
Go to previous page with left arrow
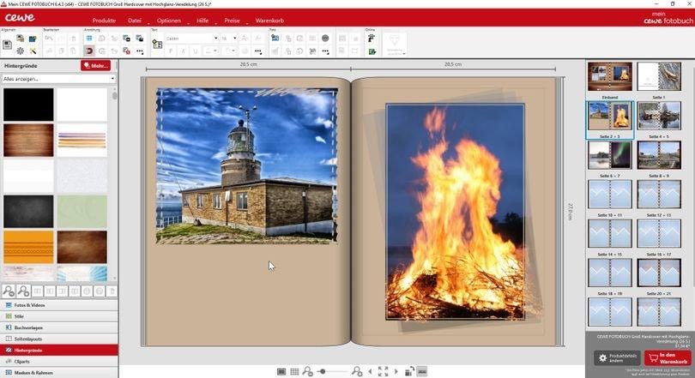(x=370, y=372)
